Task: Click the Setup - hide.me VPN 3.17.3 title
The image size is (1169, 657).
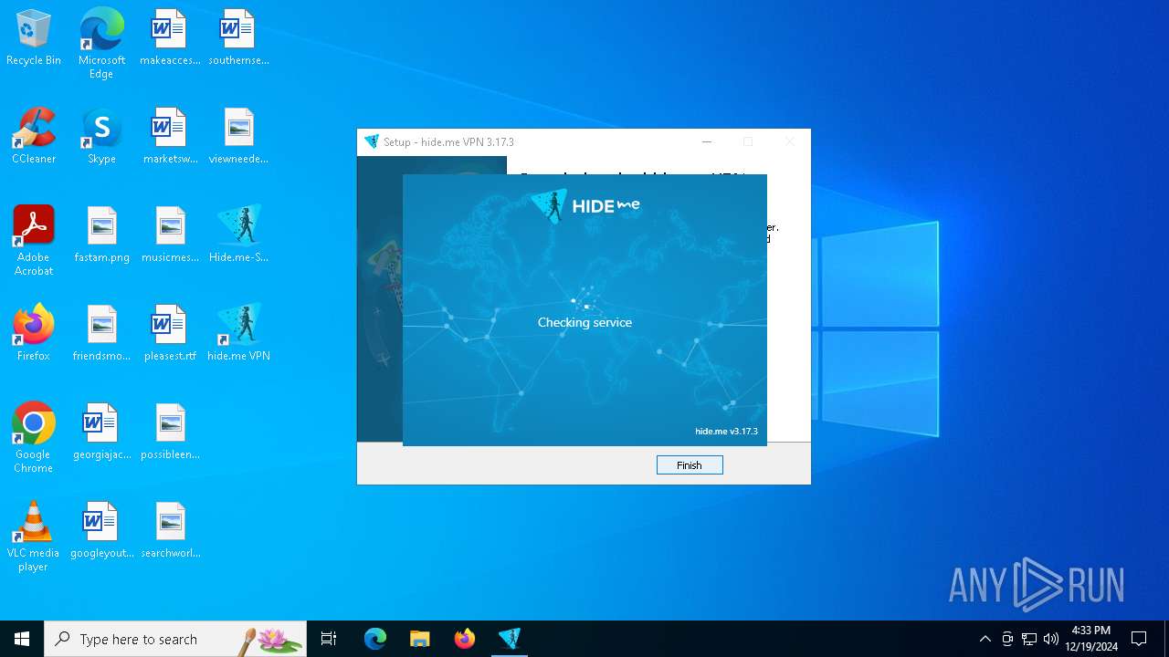Action: tap(448, 142)
